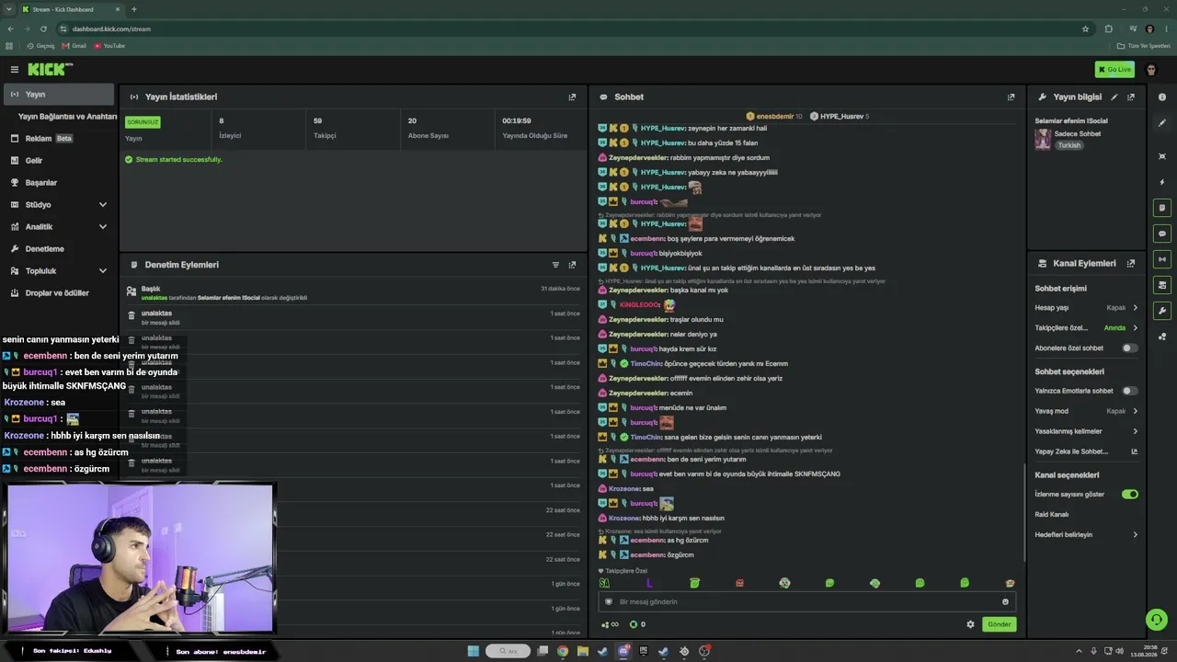
Task: Open Yapay Zeka ile Sohbet external link
Action: [x=1134, y=451]
